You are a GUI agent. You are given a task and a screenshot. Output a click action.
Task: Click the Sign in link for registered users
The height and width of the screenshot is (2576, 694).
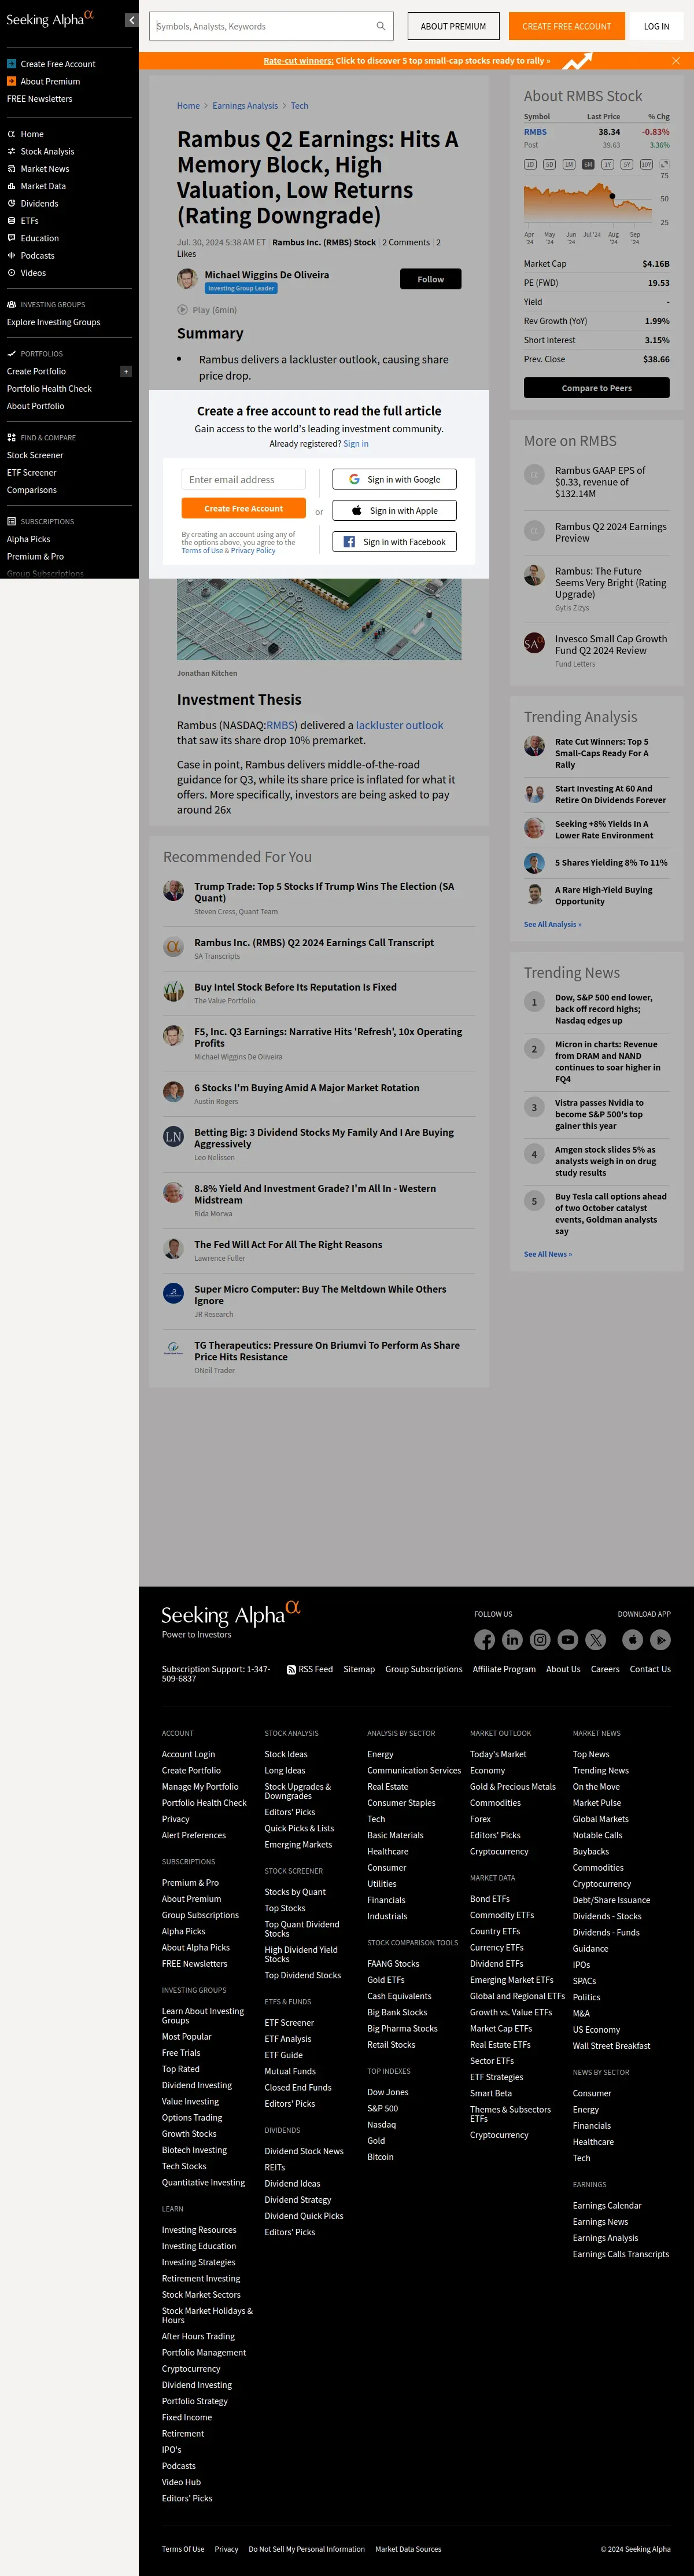pyautogui.click(x=356, y=444)
